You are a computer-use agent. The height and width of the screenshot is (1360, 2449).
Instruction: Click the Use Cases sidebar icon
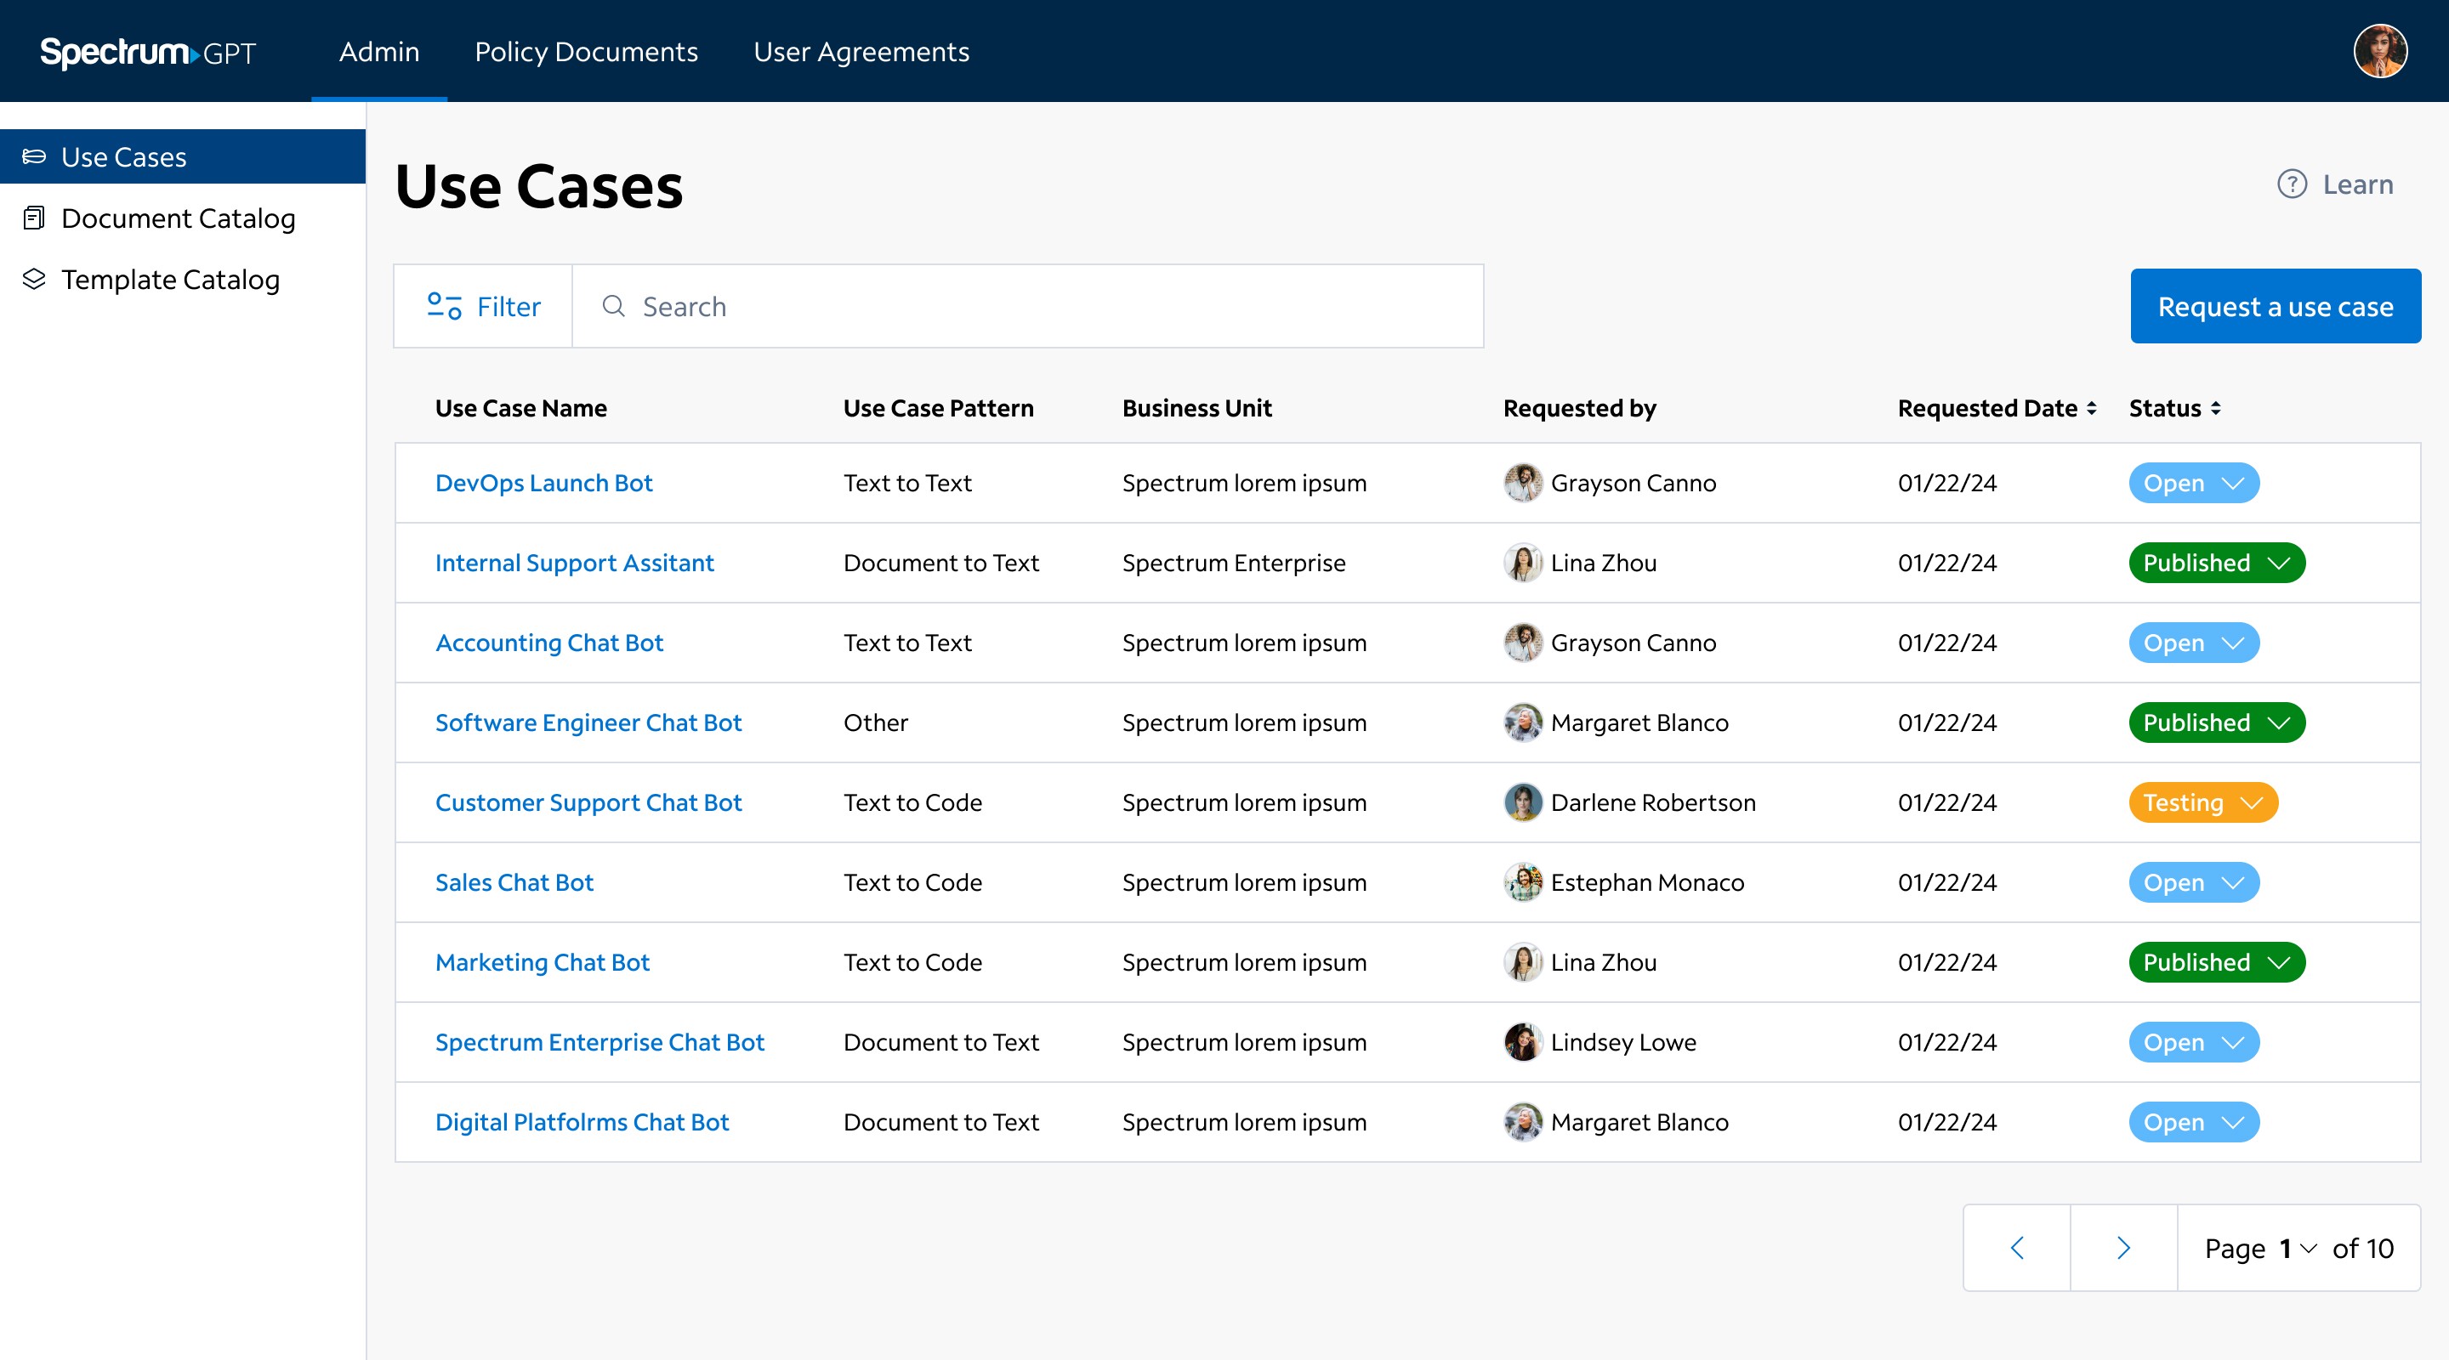tap(34, 156)
